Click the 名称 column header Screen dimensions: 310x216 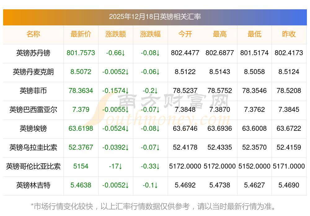point(33,34)
